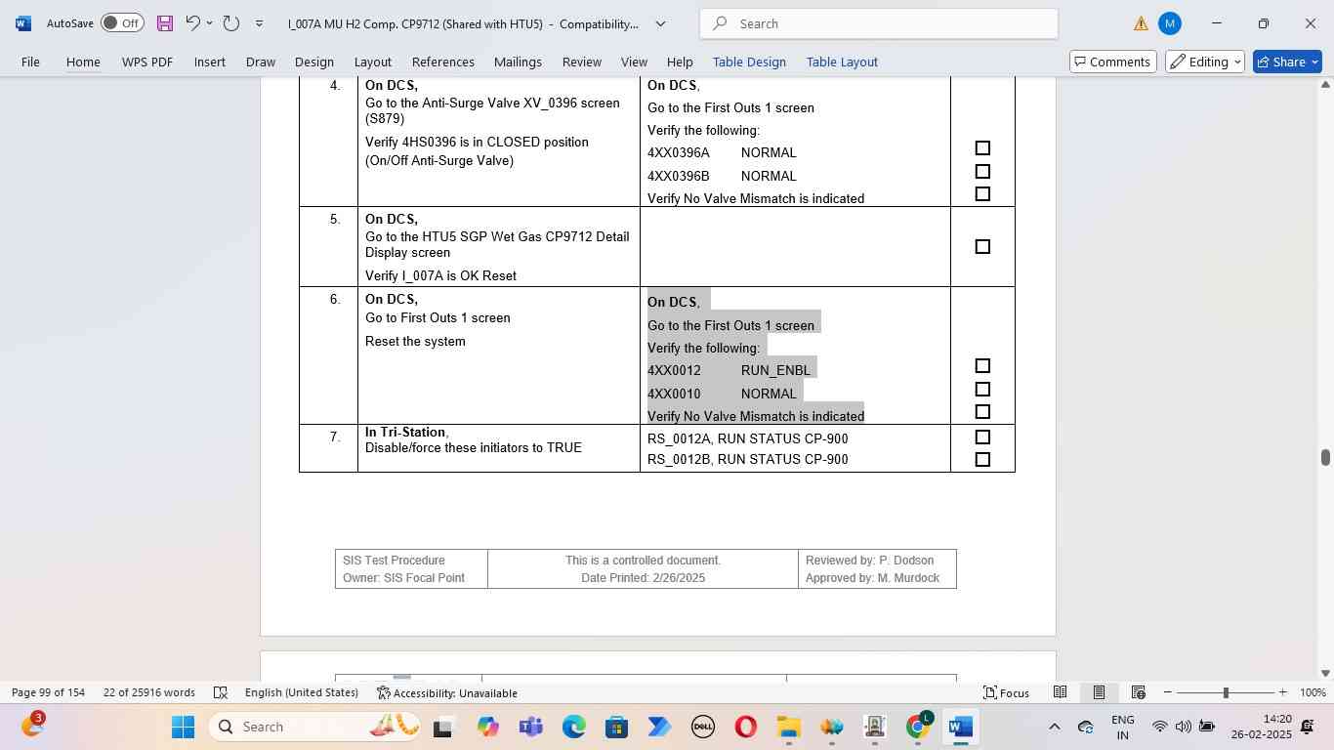Check the 4XX0396B NORMAL checkbox
The image size is (1334, 750).
pyautogui.click(x=982, y=172)
